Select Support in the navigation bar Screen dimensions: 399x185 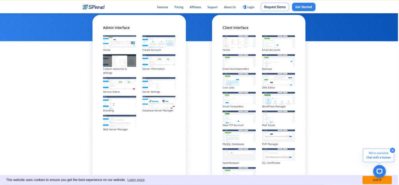click(x=213, y=7)
